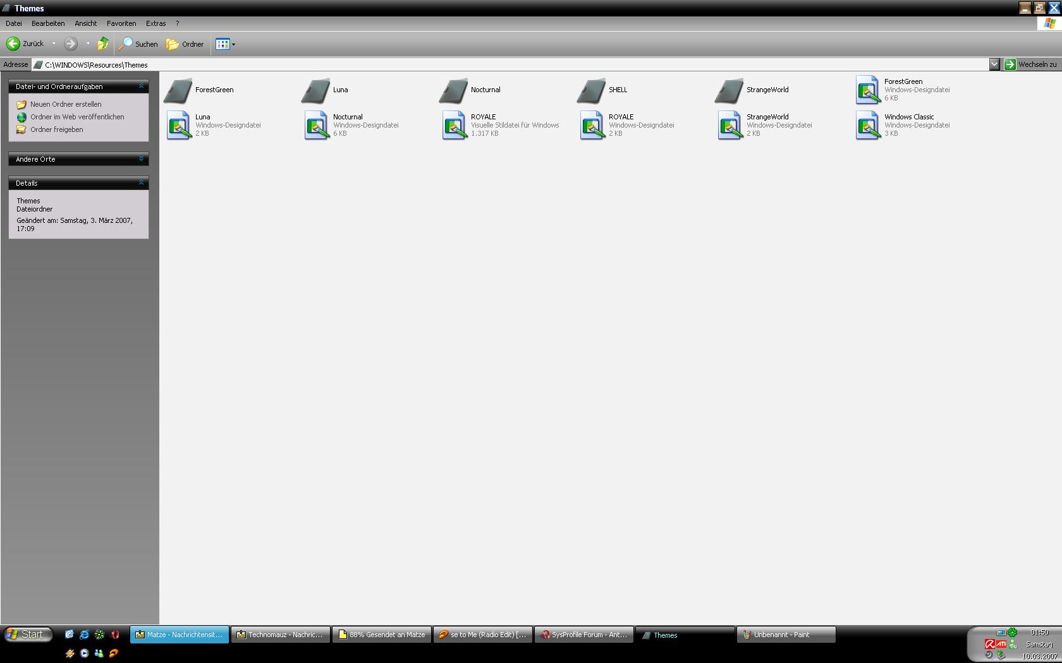Launch Opera from quick launch
This screenshot has height=663, width=1062.
coord(115,635)
